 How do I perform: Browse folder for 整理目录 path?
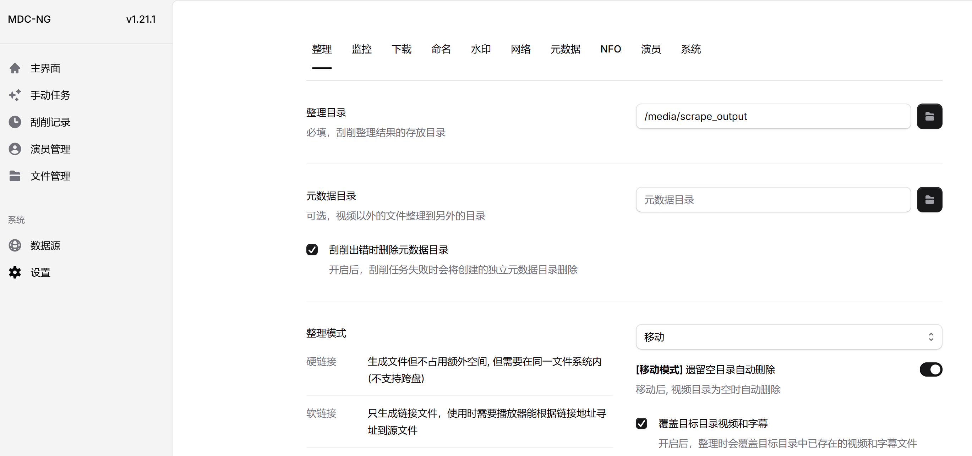[929, 116]
